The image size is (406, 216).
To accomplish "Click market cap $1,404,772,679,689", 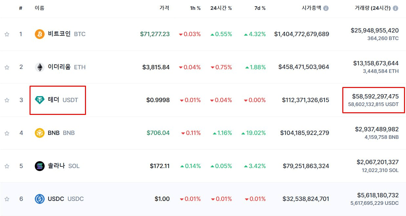I will (x=302, y=34).
